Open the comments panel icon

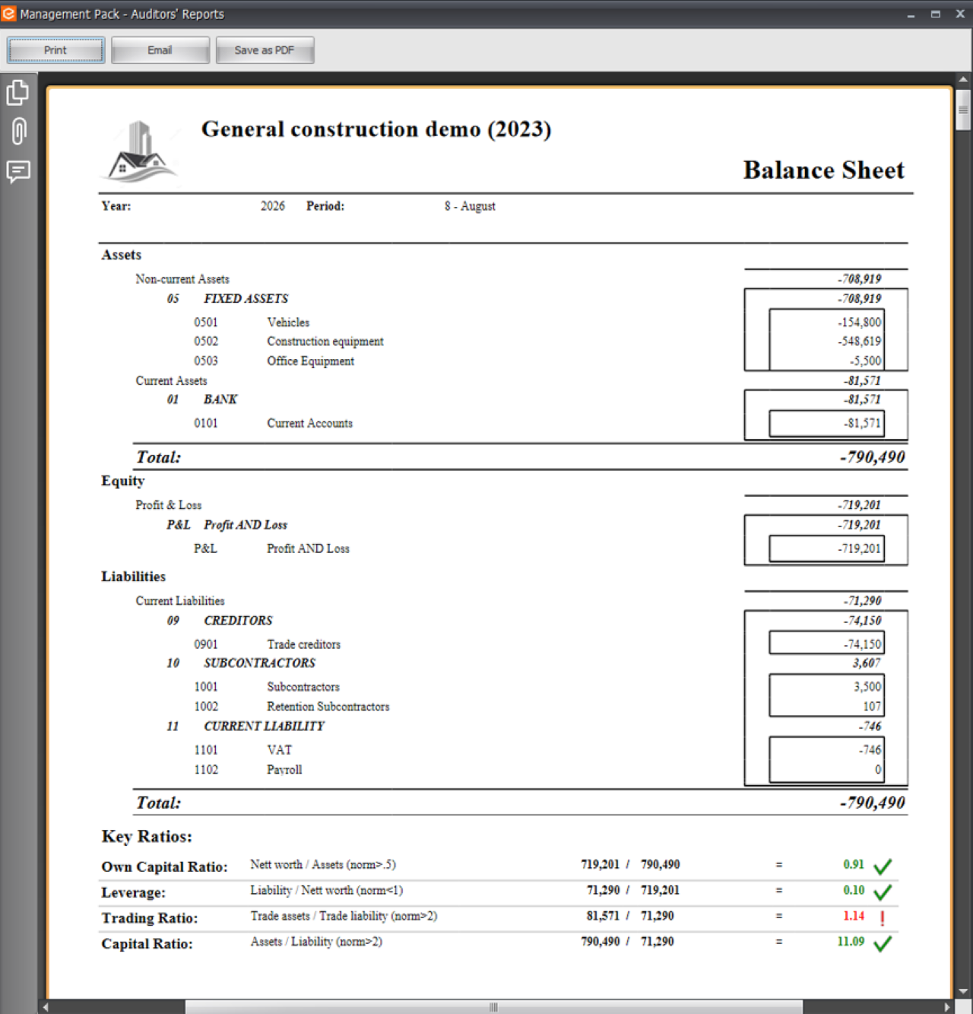(18, 171)
